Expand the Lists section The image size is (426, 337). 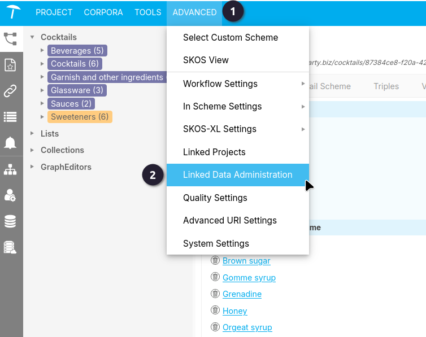point(32,133)
